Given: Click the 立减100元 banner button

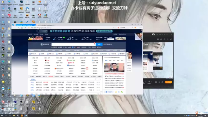Looking at the screenshot, I should tap(104, 31).
